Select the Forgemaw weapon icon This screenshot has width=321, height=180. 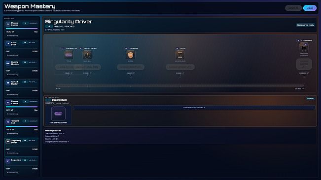click(x=8, y=161)
